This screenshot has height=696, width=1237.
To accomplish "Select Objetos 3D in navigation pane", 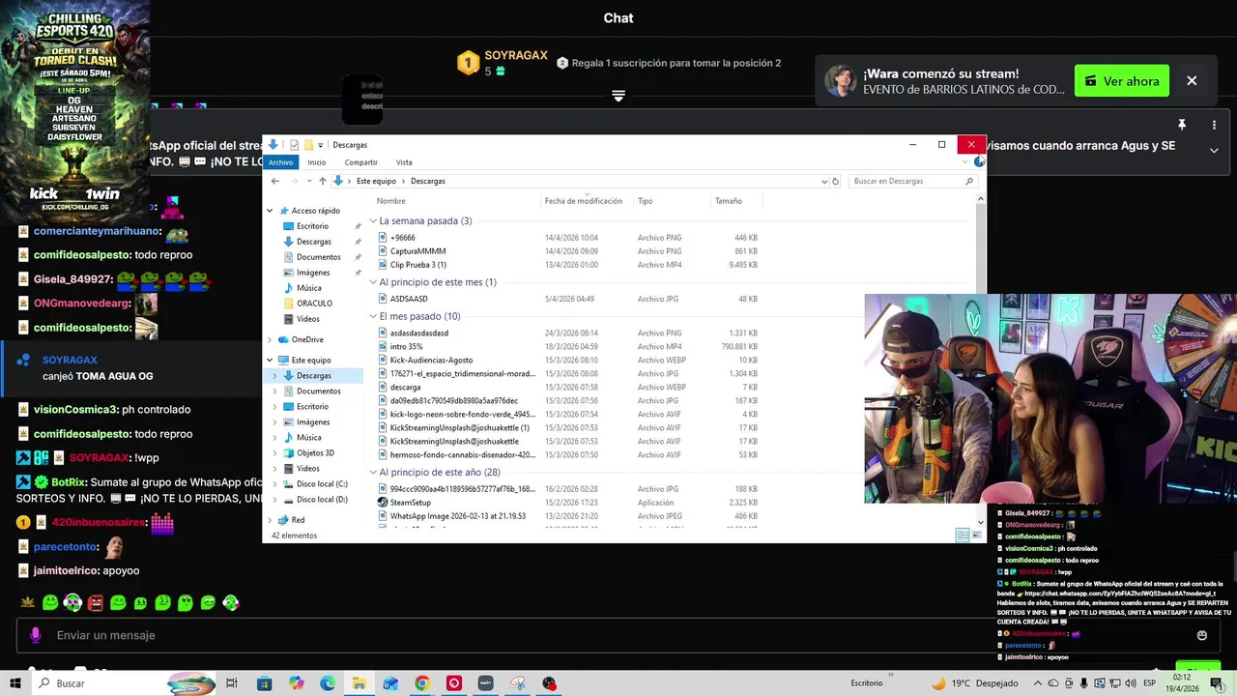I will (315, 453).
